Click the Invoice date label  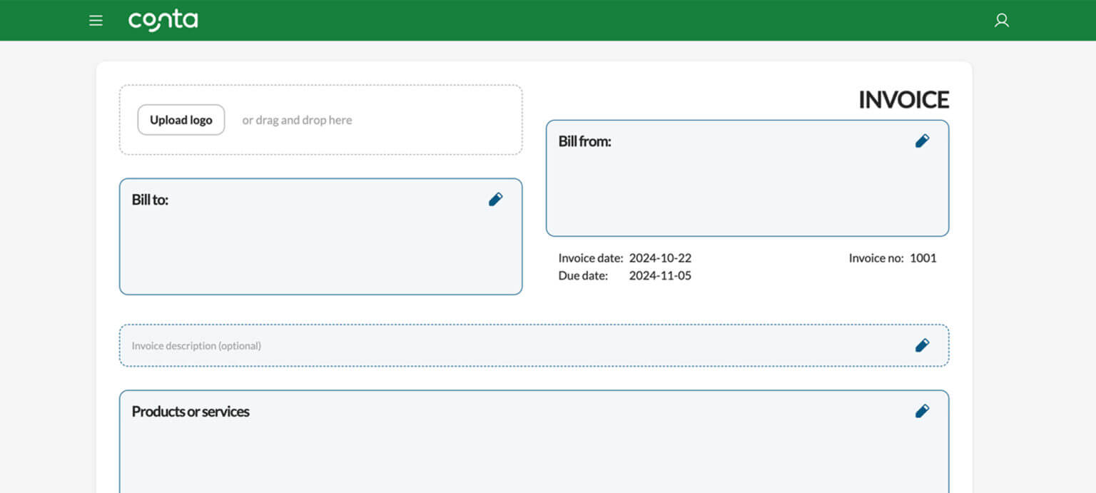(590, 258)
